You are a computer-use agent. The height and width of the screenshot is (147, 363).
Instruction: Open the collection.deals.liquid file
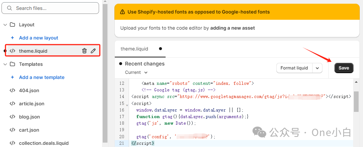(44, 143)
